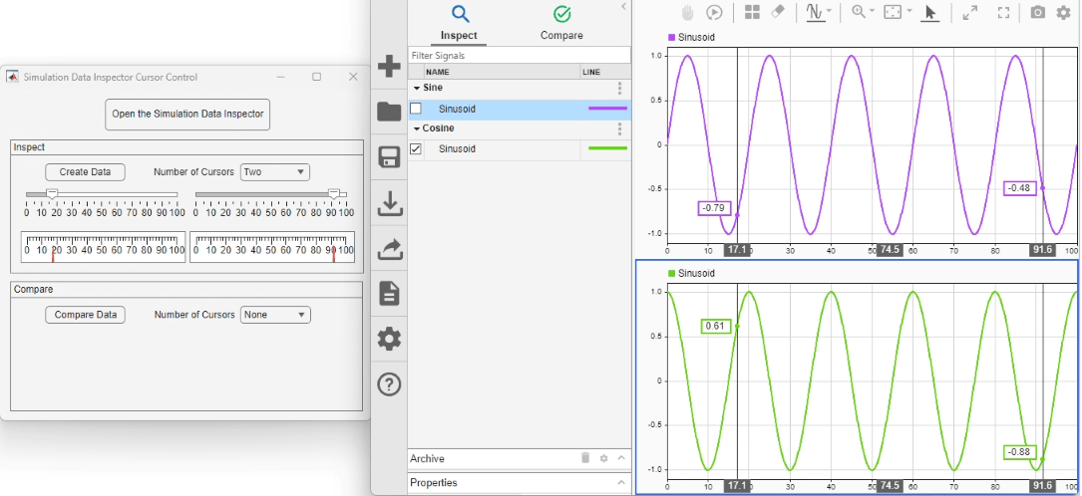1082x496 pixels.
Task: Click the Filter Signals input field
Action: coord(519,55)
